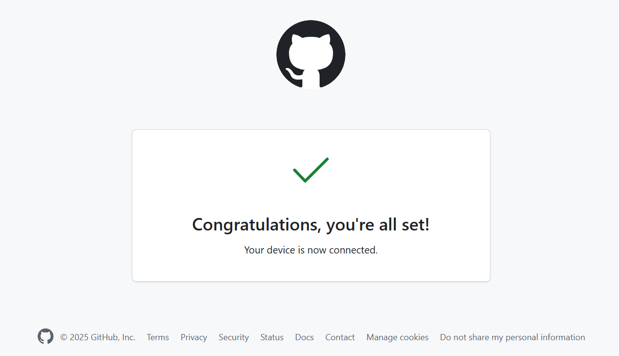Select Do not share my personal information
The width and height of the screenshot is (619, 356).
(512, 337)
